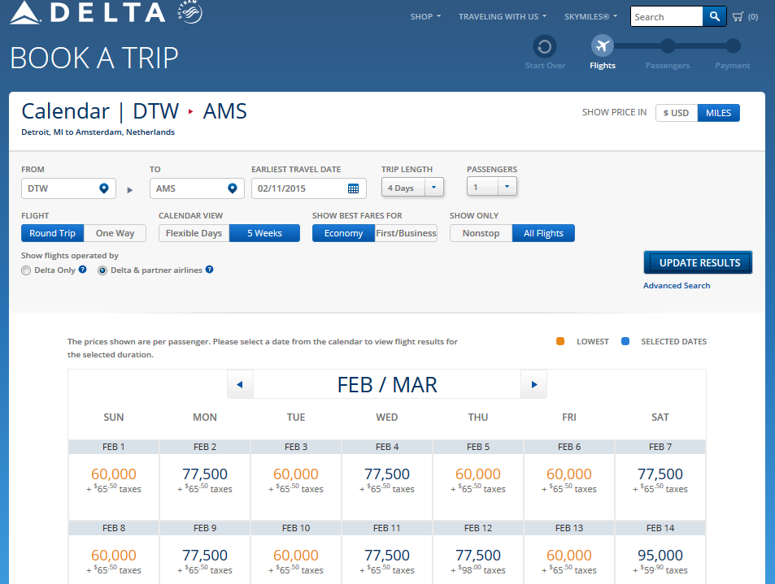775x584 pixels.
Task: Click the location pin in the FROM field
Action: pos(103,188)
